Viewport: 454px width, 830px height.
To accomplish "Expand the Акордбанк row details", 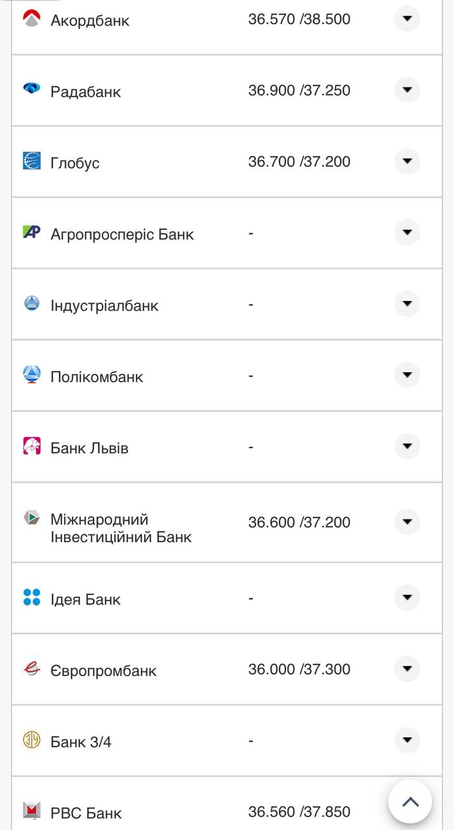I will point(407,19).
